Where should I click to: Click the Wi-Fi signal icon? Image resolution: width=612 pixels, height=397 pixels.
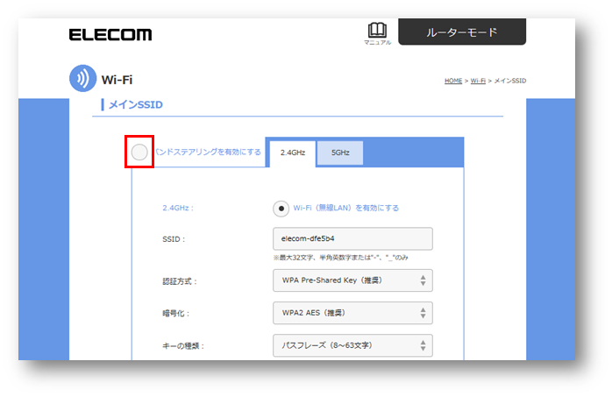coord(82,78)
